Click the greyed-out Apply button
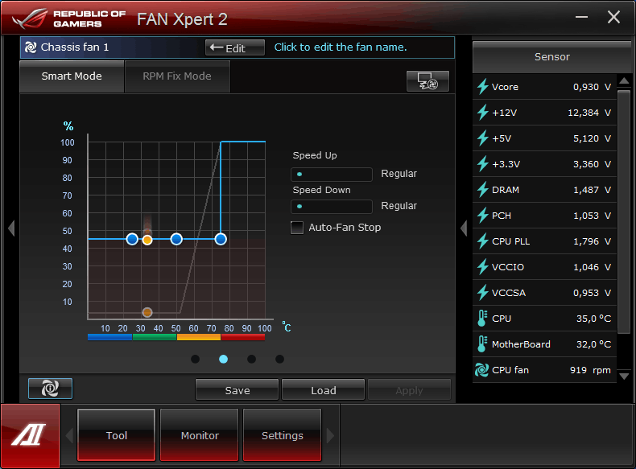Viewport: 636px width, 469px height. [x=409, y=390]
